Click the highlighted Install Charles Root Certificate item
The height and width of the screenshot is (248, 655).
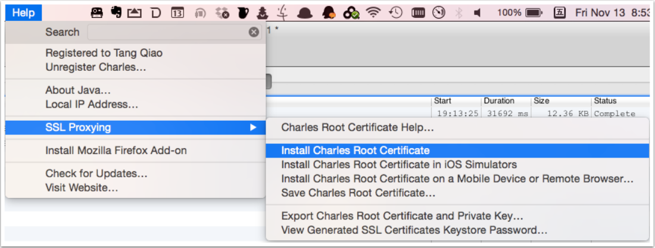(457, 150)
